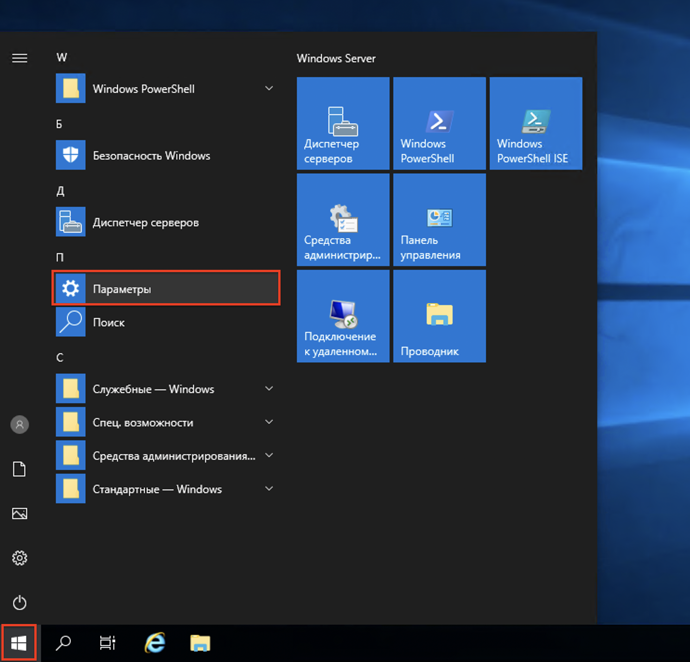Viewport: 690px width, 662px height.
Task: Open File Explorer from the taskbar
Action: click(200, 643)
